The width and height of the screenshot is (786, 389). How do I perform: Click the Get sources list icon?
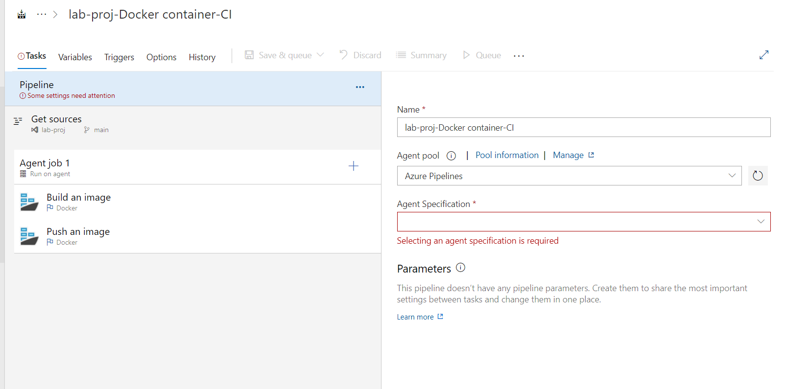tap(18, 121)
